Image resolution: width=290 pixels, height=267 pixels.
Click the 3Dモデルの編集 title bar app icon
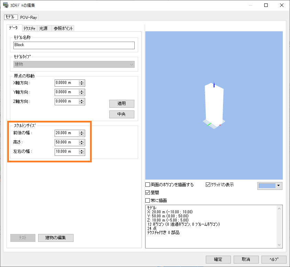pyautogui.click(x=5, y=5)
